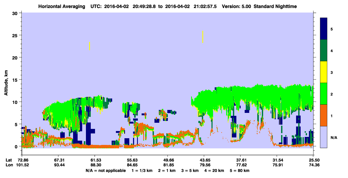Click the legend note '1 = 1/3 km'

click(142, 171)
